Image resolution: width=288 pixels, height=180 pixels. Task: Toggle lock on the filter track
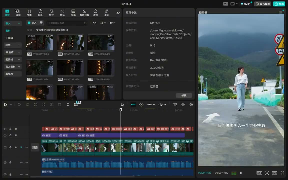pos(10,135)
